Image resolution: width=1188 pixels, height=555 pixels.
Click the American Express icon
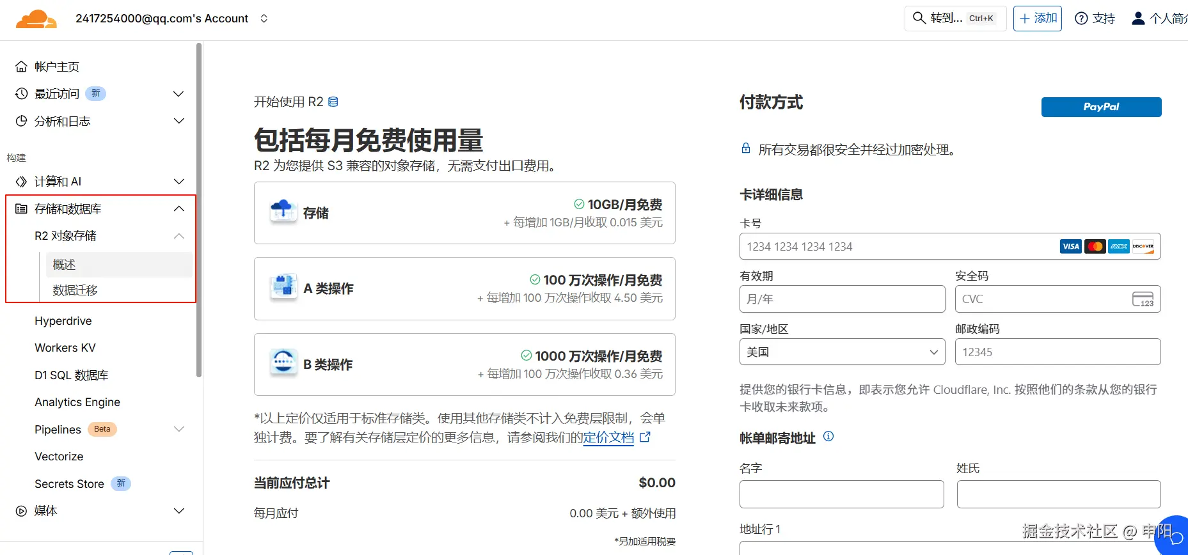1119,246
